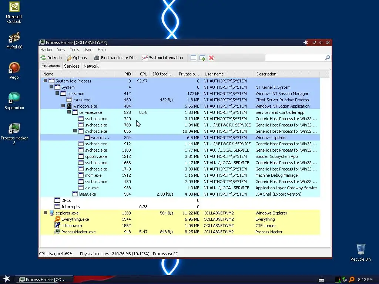
Task: Click the star icon in title bar
Action: tap(306, 43)
